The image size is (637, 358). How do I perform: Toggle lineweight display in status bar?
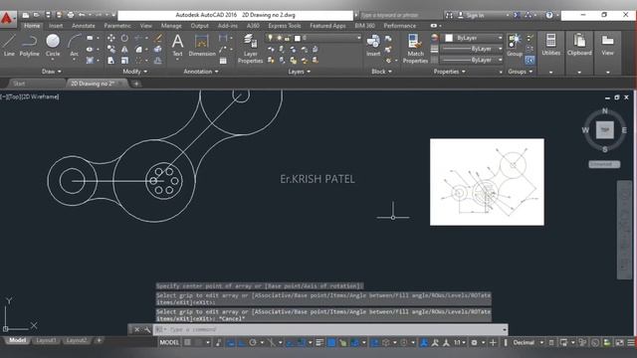pyautogui.click(x=319, y=342)
